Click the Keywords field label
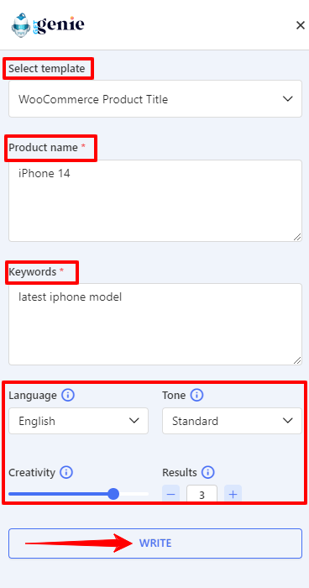Viewport: 309px width, 588px height. point(33,272)
